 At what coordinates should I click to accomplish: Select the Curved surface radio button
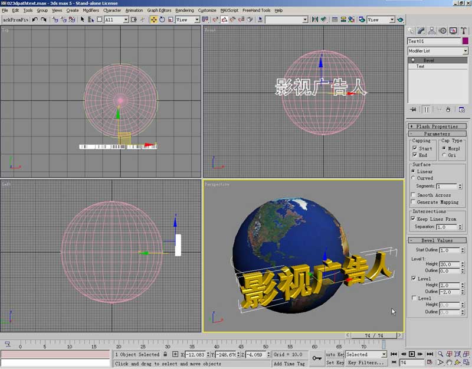pyautogui.click(x=413, y=178)
